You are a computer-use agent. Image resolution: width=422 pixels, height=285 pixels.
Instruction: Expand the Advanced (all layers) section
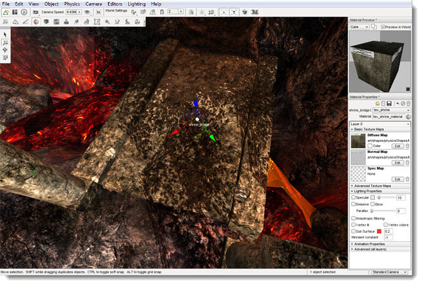tap(380, 250)
